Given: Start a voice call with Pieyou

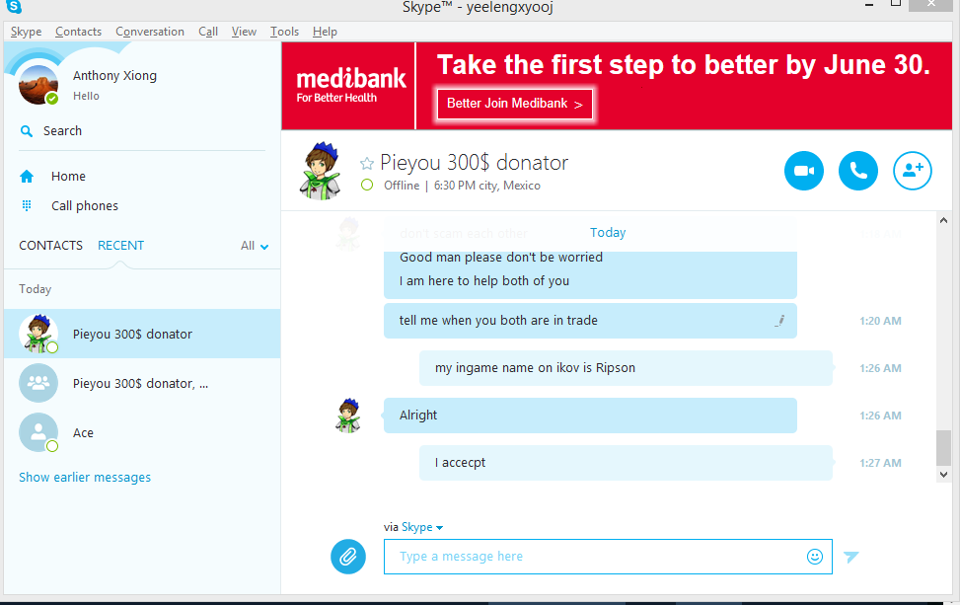Looking at the screenshot, I should 857,171.
